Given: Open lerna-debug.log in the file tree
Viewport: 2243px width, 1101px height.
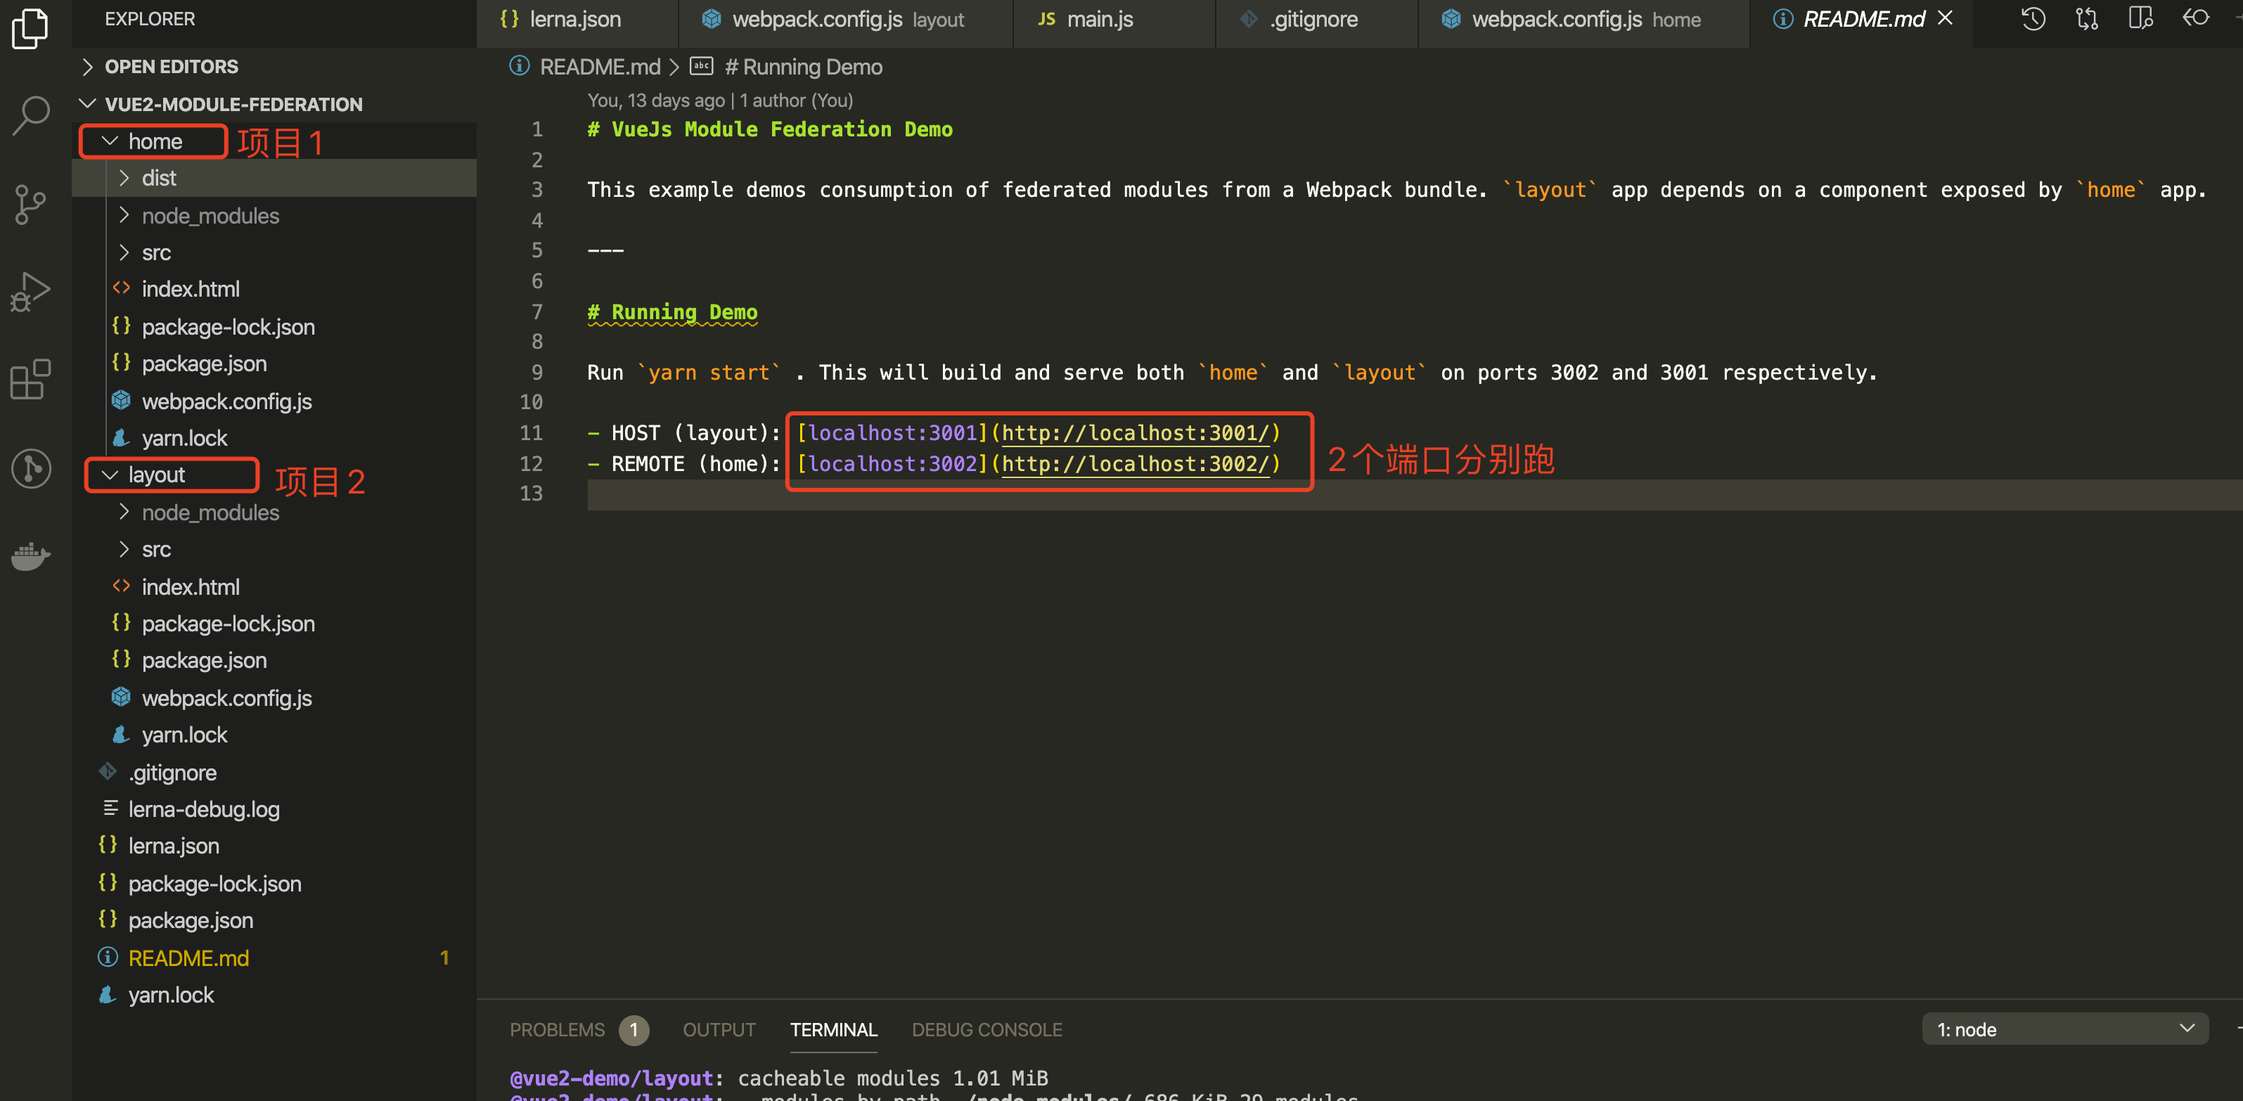Looking at the screenshot, I should click(x=203, y=809).
